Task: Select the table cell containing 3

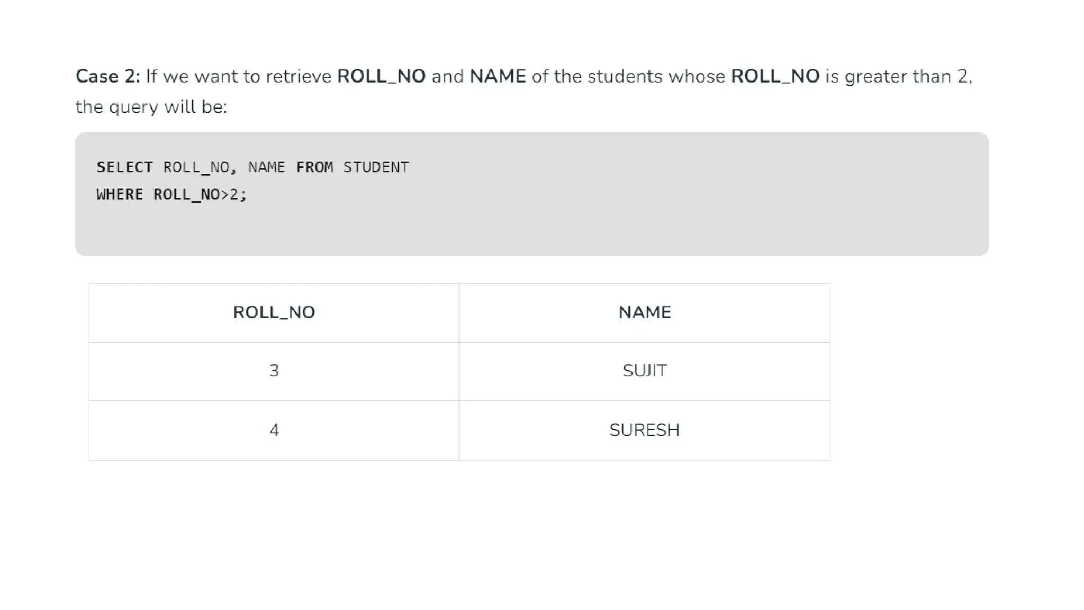Action: click(274, 371)
